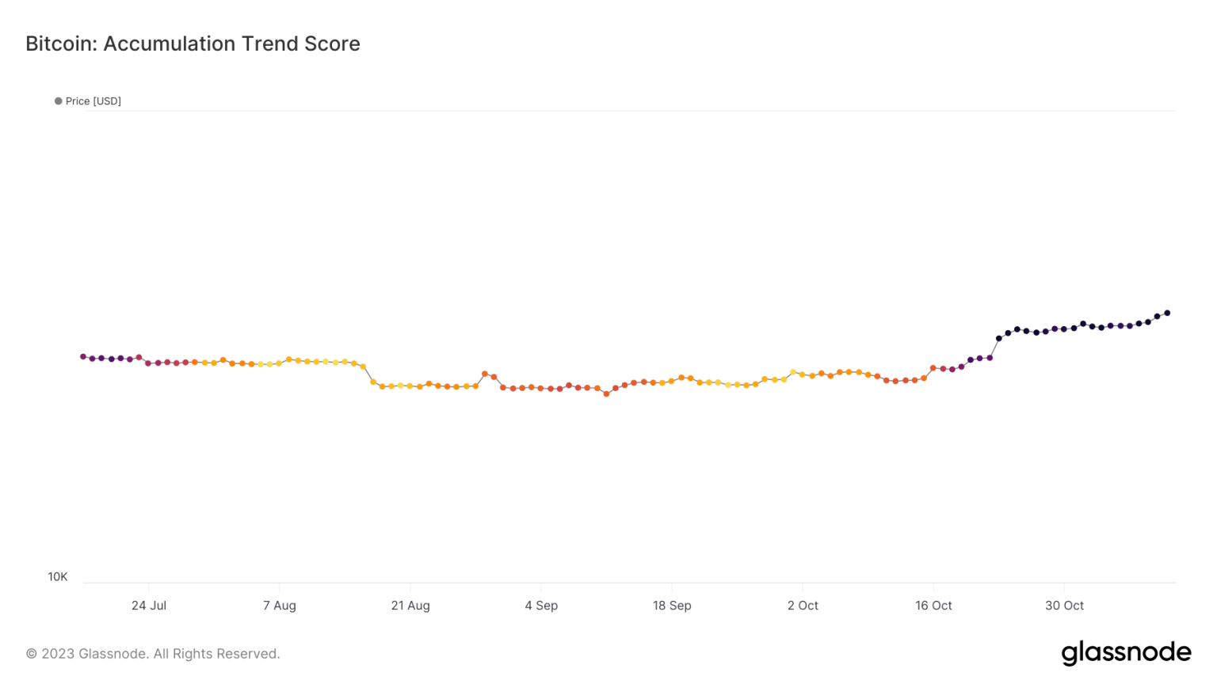Click the gray Price [USD] legend dot
1217x684 pixels.
(58, 101)
